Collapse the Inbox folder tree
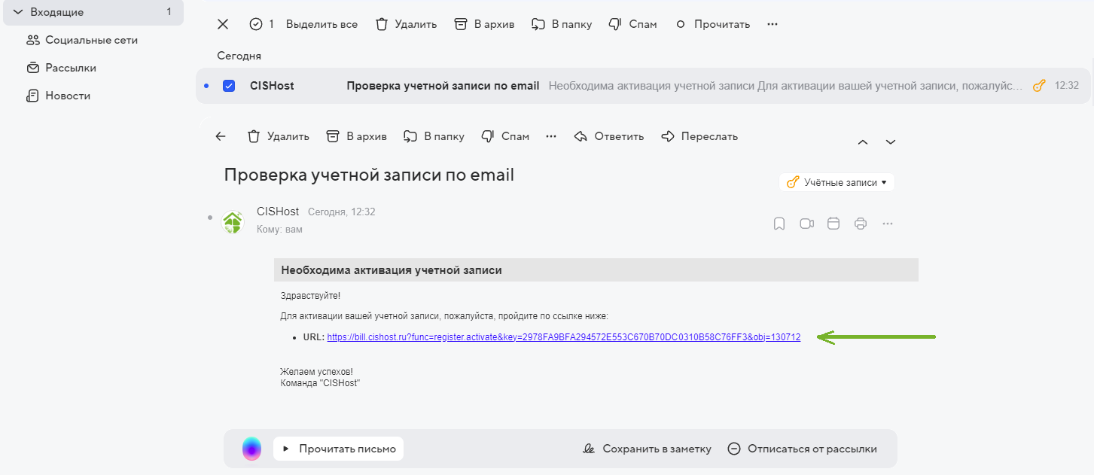 pyautogui.click(x=18, y=12)
